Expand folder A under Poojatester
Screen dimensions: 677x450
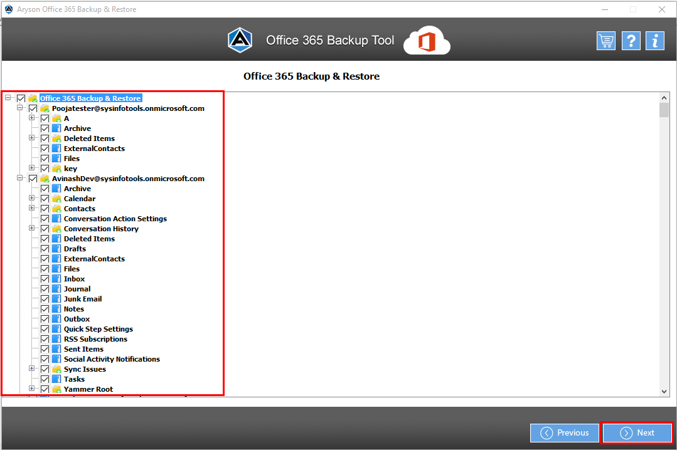[x=31, y=117]
